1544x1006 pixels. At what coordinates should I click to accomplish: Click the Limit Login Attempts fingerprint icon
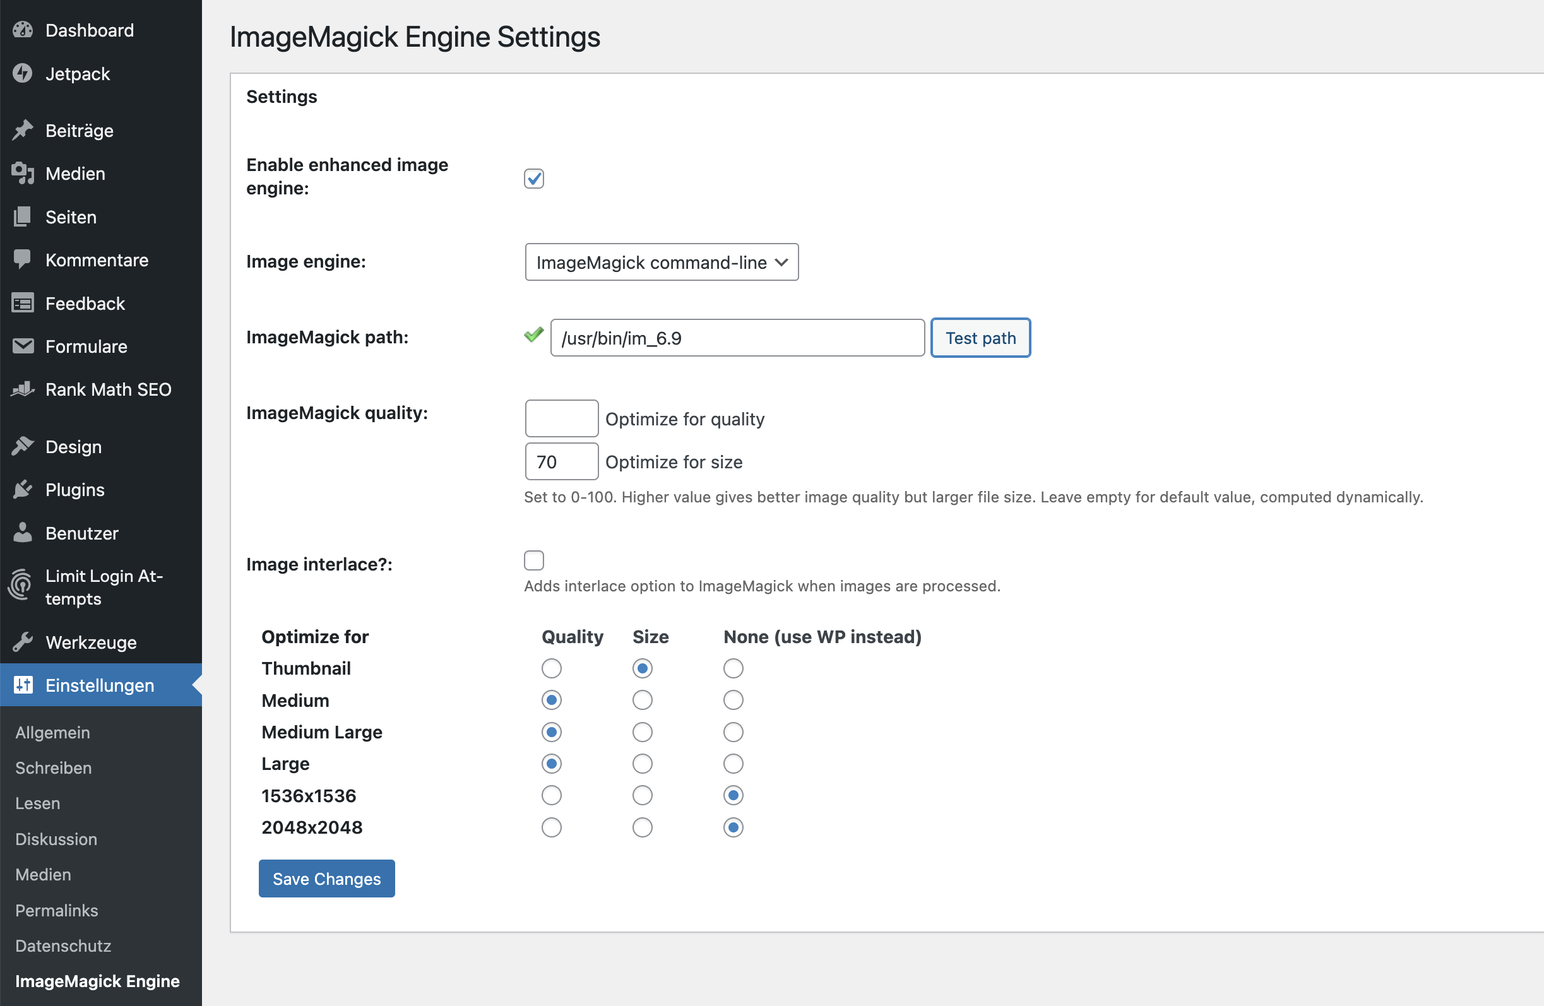pos(21,585)
